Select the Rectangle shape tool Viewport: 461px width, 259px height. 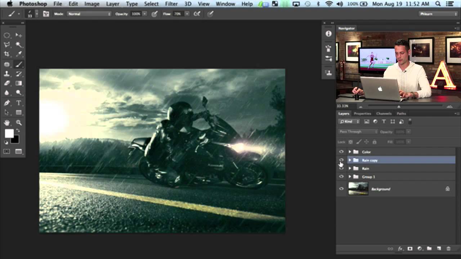point(19,113)
